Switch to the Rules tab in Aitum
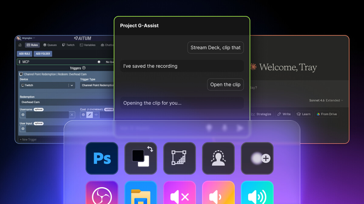 click(x=32, y=45)
